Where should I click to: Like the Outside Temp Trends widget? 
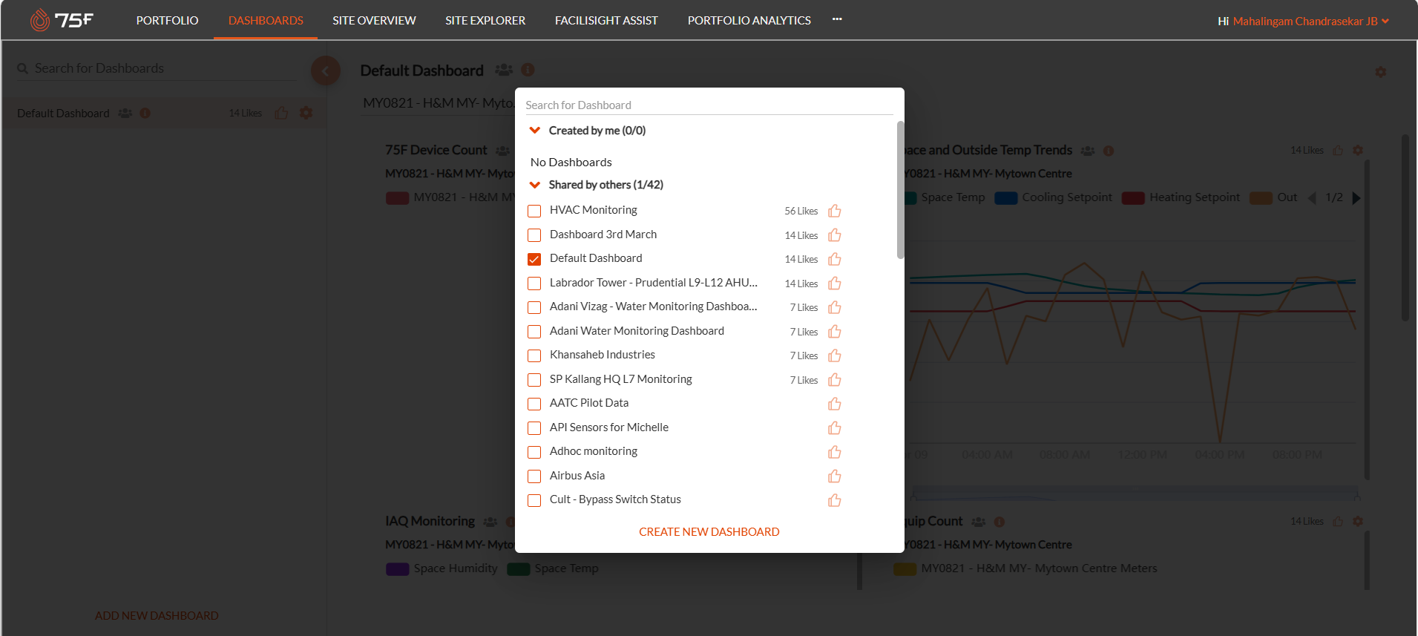[1338, 150]
